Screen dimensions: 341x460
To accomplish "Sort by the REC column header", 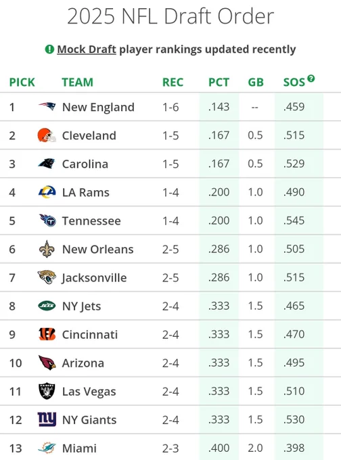I will [173, 82].
